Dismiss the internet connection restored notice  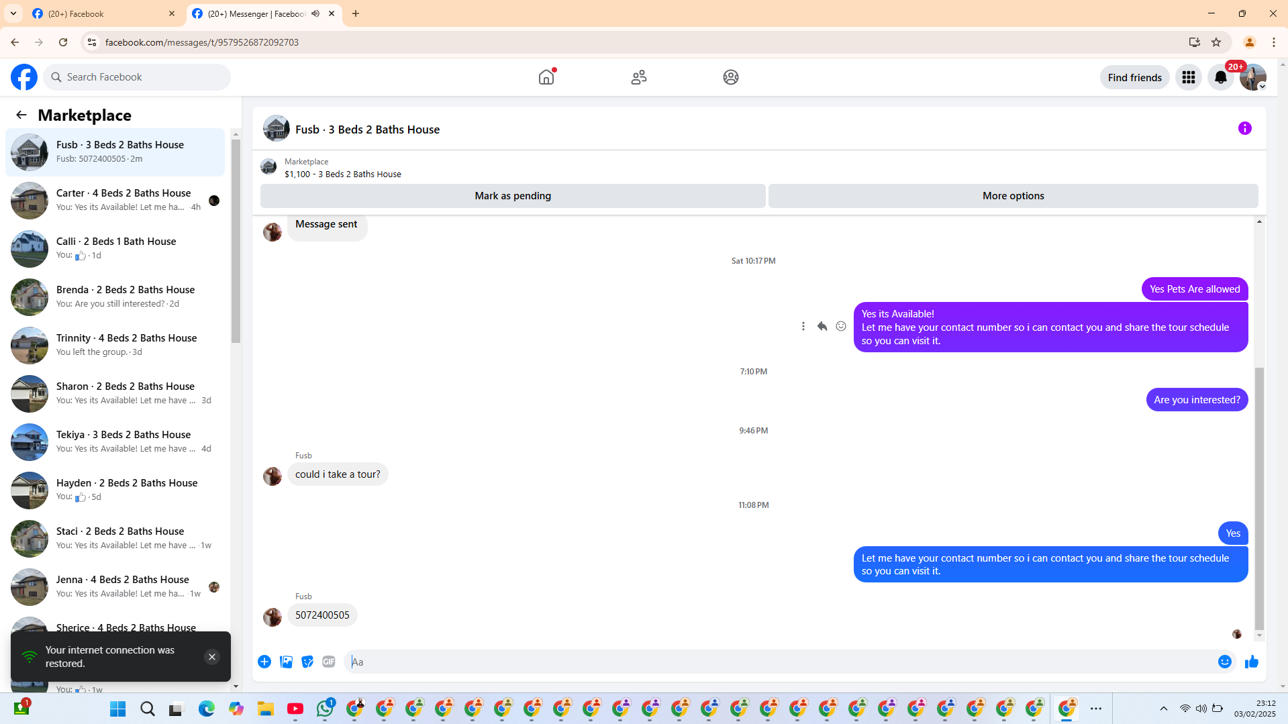[x=212, y=657]
